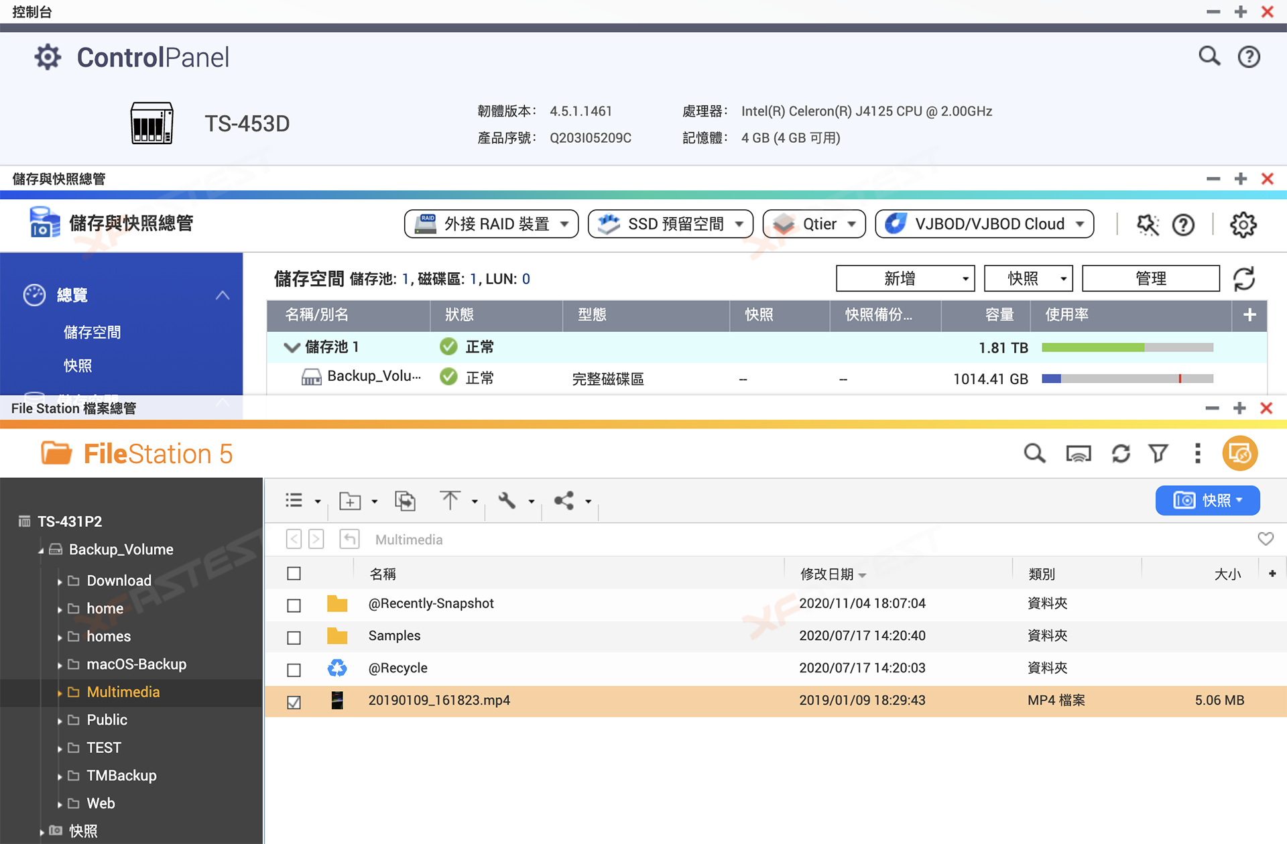This screenshot has width=1287, height=844.
Task: Select the 20190109_161823.mp4 file thumbnail
Action: [x=337, y=701]
